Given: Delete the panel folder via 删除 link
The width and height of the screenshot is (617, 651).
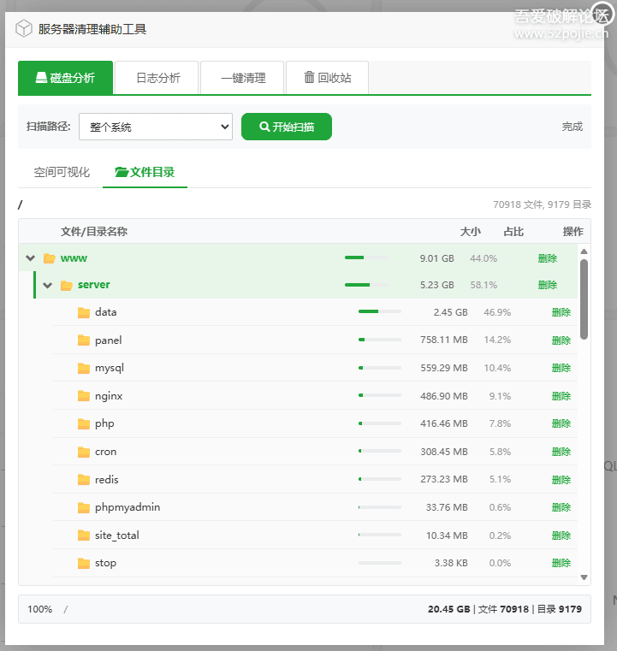Looking at the screenshot, I should coord(561,340).
